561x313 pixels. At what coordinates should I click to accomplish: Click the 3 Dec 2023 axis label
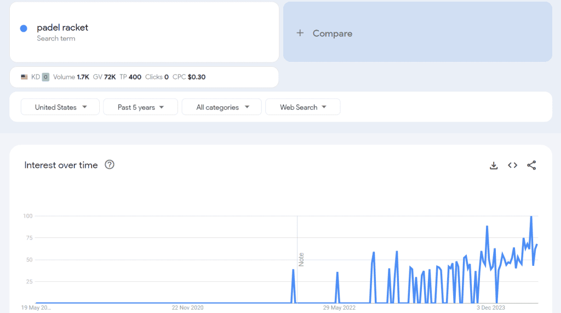pos(490,308)
